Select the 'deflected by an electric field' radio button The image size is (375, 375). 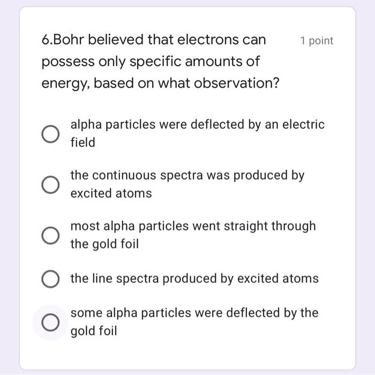pyautogui.click(x=50, y=134)
